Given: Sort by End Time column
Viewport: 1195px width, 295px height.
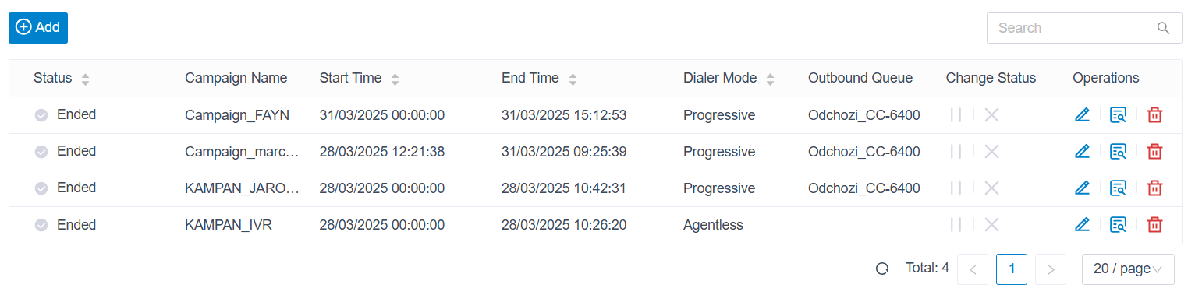Looking at the screenshot, I should [573, 79].
